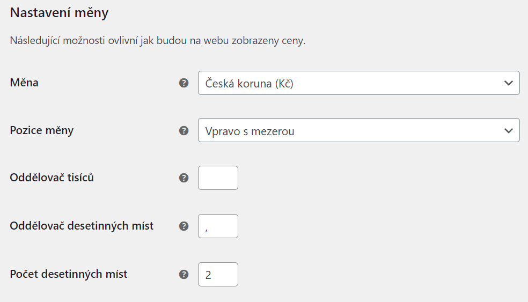This screenshot has height=302, width=528.
Task: Click the Oddělovač tisíců label
Action: coord(52,178)
